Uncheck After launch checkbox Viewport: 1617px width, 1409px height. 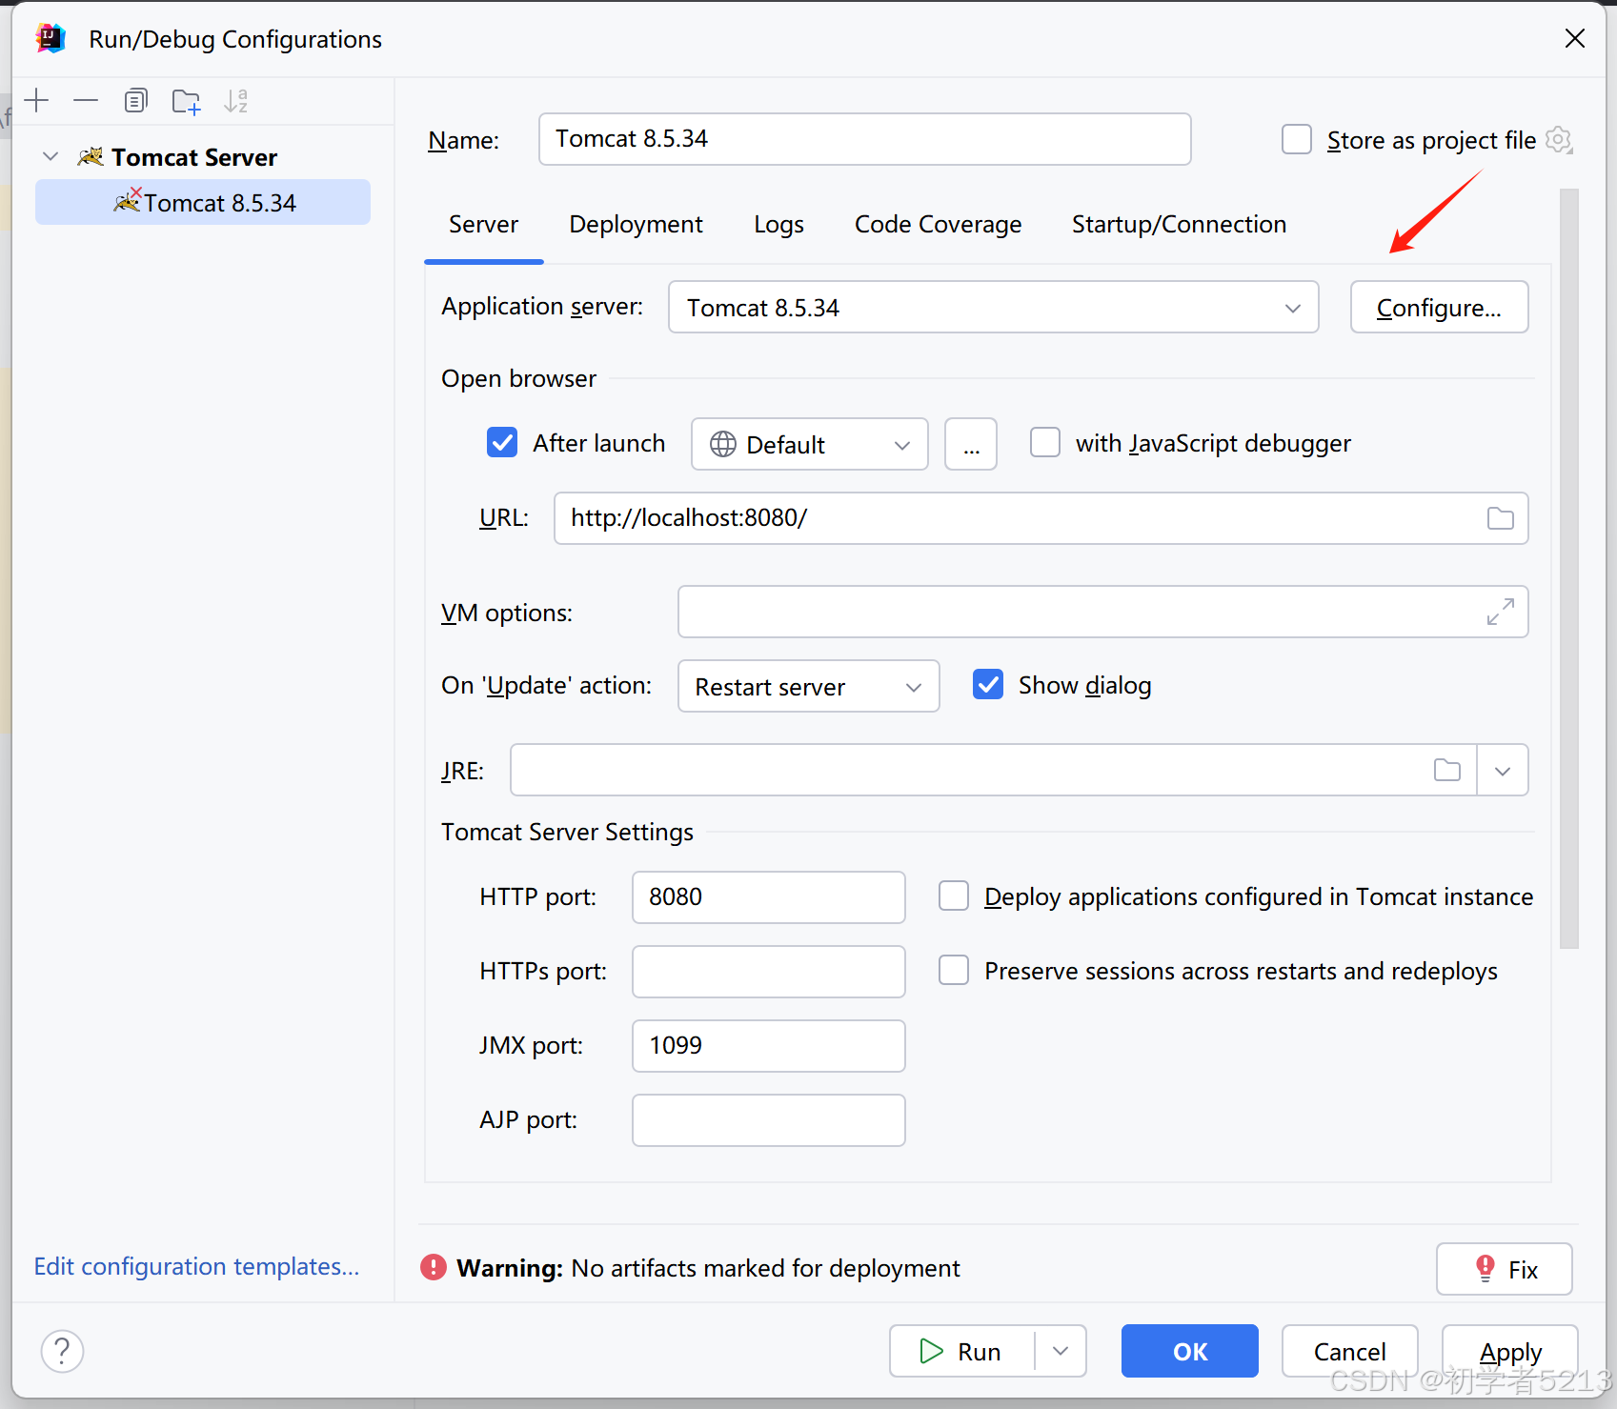tap(502, 442)
